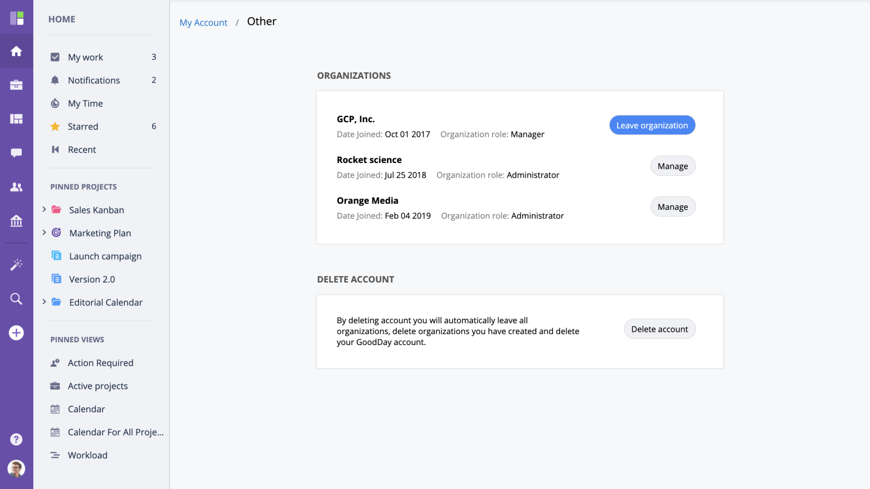This screenshot has height=489, width=870.
Task: Open the help question mark icon
Action: click(x=16, y=440)
